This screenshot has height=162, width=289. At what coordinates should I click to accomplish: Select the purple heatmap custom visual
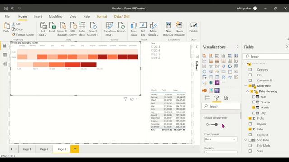tap(217, 90)
